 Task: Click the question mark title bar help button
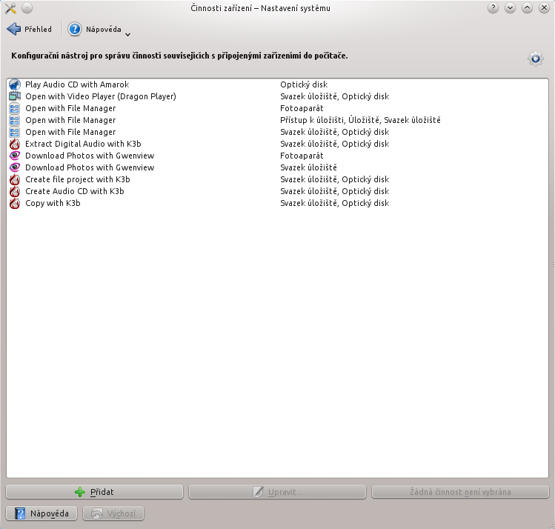coord(493,8)
